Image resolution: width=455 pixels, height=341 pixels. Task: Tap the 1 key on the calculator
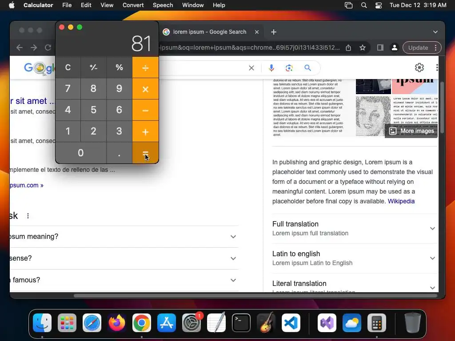[68, 131]
